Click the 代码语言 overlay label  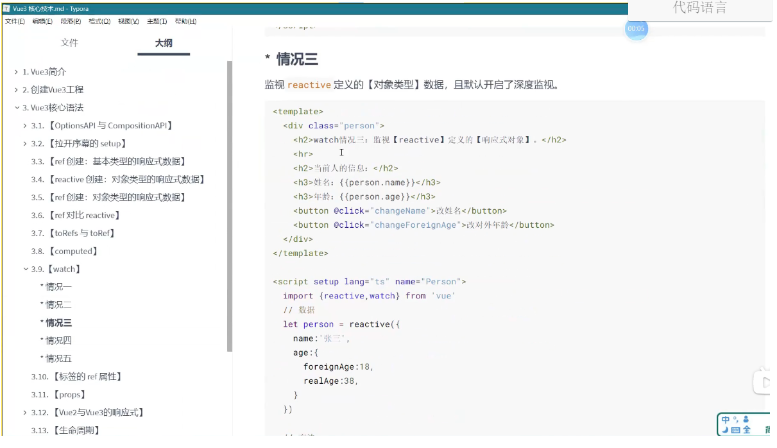700,8
